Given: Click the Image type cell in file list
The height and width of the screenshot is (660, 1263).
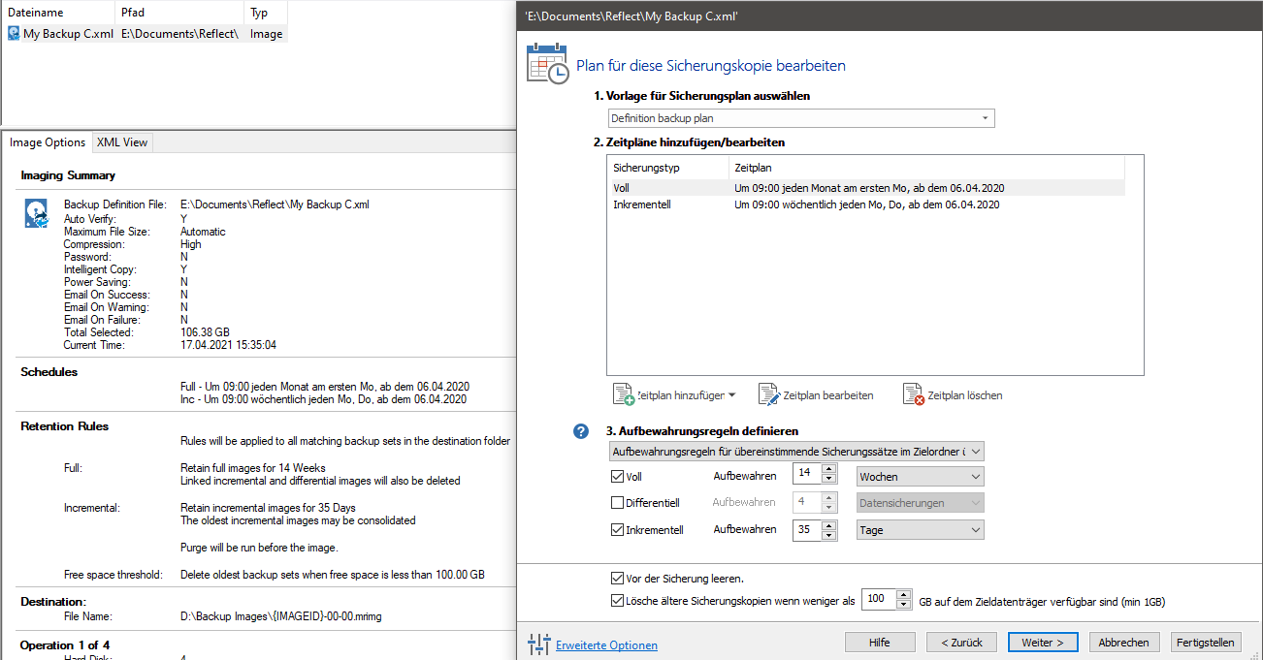Looking at the screenshot, I should pyautogui.click(x=266, y=33).
